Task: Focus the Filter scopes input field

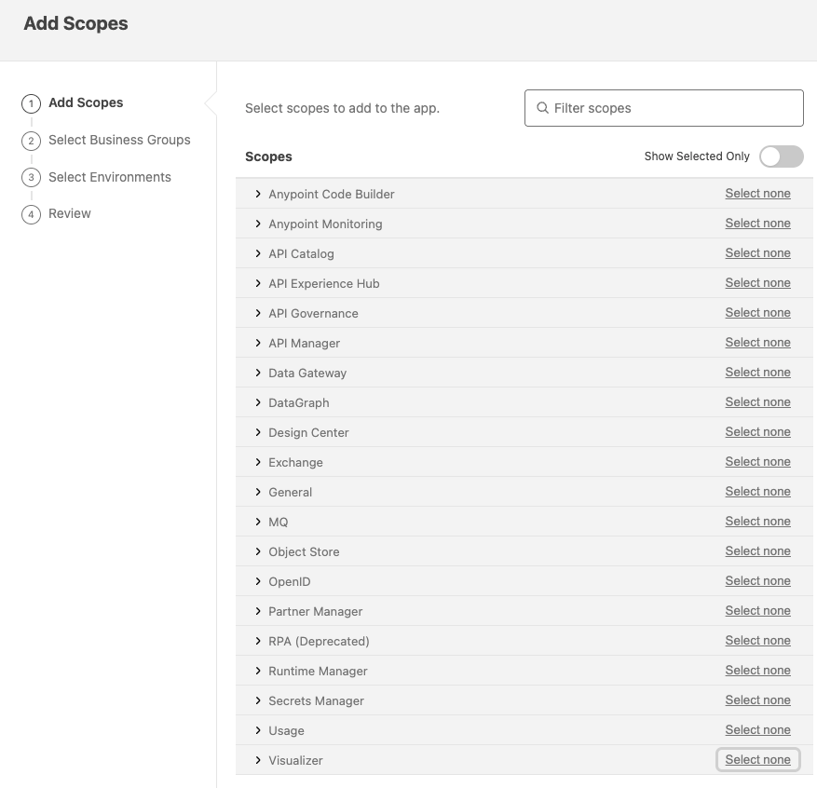Action: pyautogui.click(x=671, y=108)
